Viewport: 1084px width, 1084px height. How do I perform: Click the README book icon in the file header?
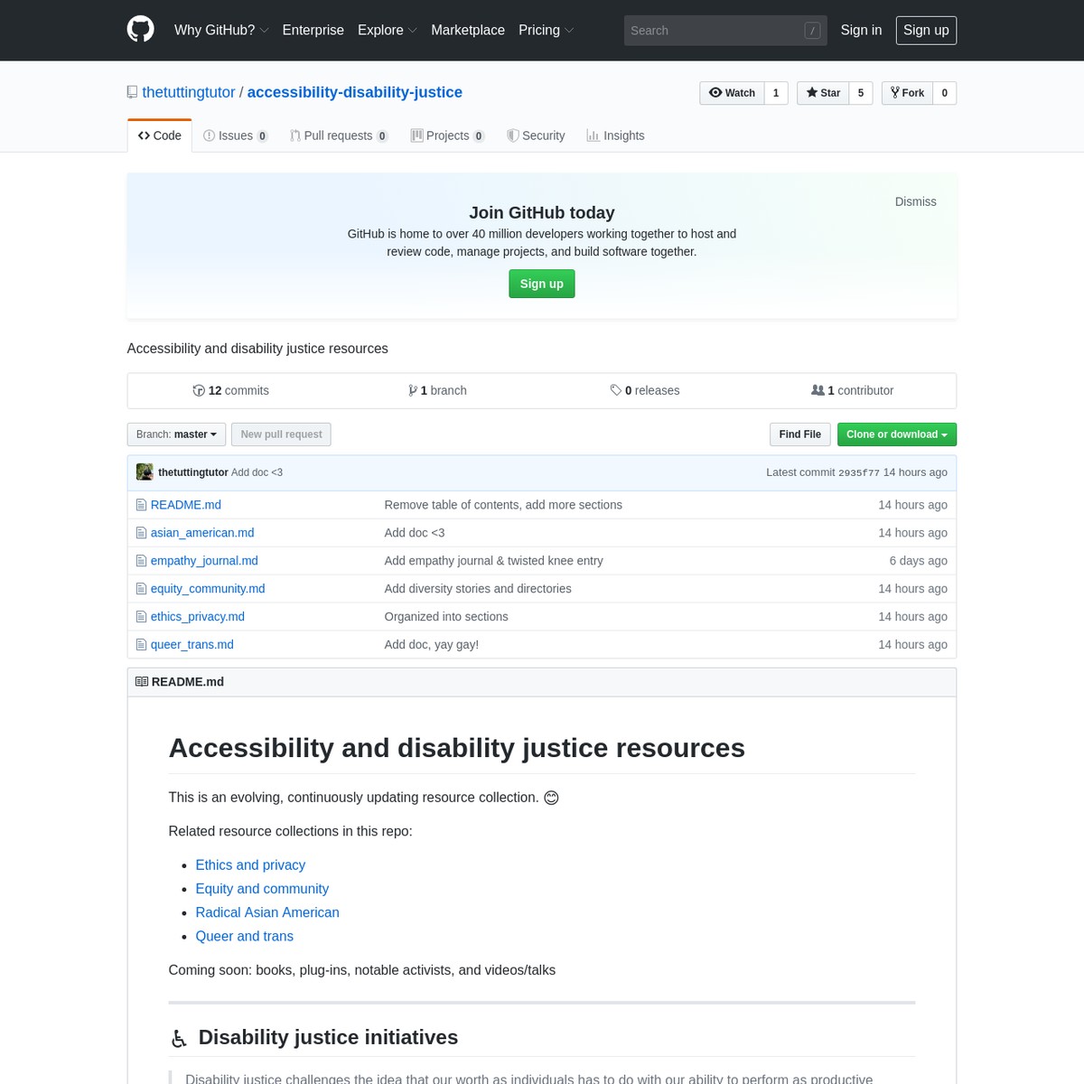point(142,682)
